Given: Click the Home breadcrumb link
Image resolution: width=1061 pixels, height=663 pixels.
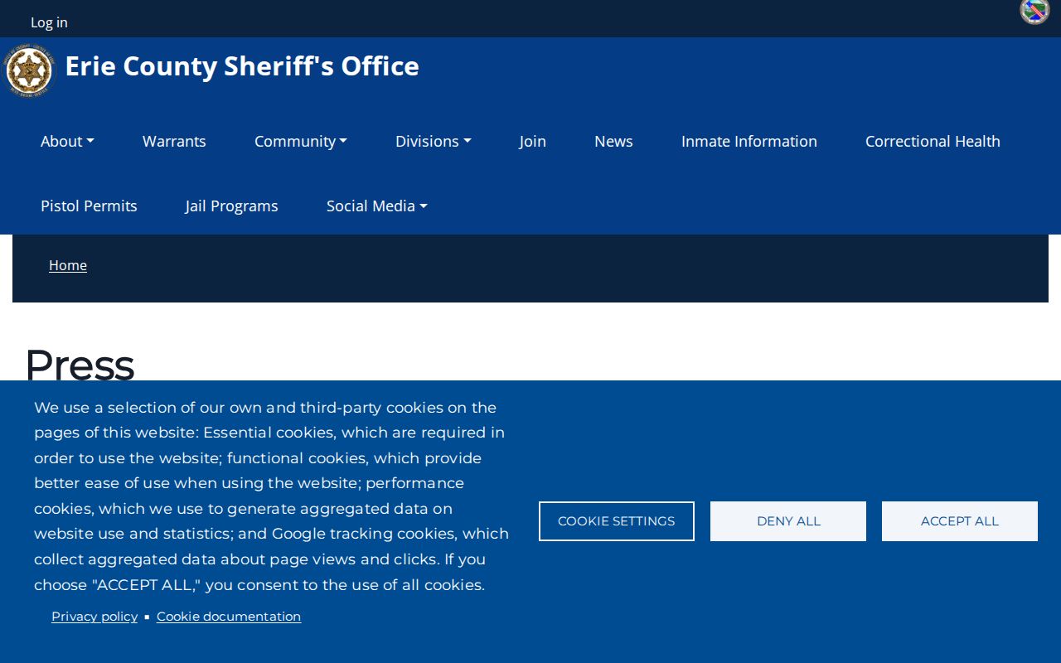Looking at the screenshot, I should coord(68,265).
